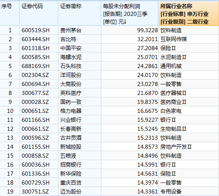This screenshot has height=196, width=219.
Task: Select 大商股份 name cell
Action: click(x=80, y=84)
